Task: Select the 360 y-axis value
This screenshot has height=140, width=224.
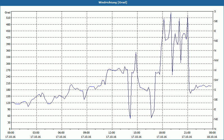Action: click(x=8, y=51)
